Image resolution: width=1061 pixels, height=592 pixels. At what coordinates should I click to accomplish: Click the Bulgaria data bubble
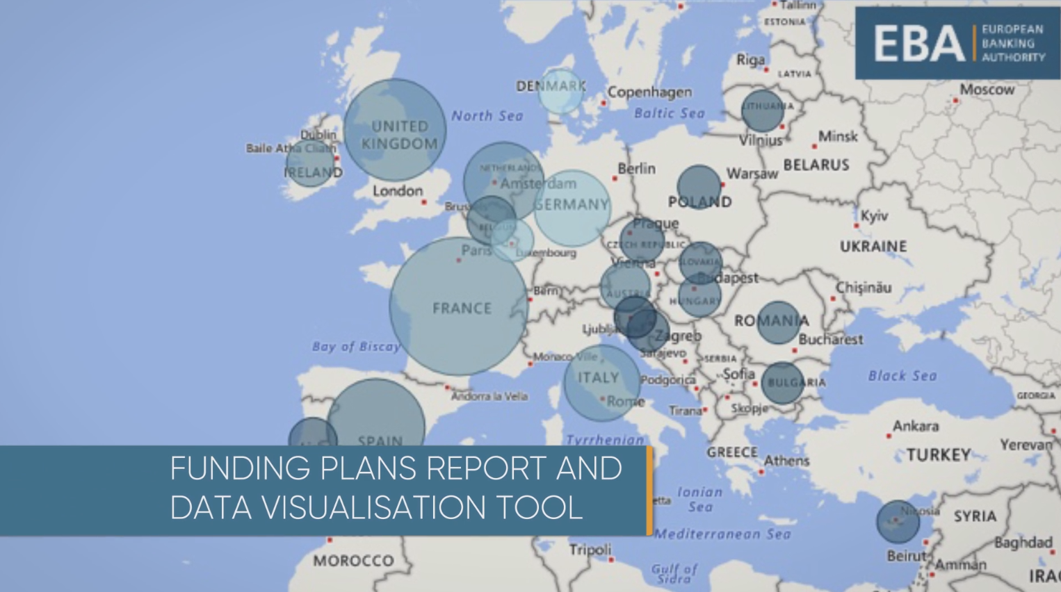coord(782,383)
